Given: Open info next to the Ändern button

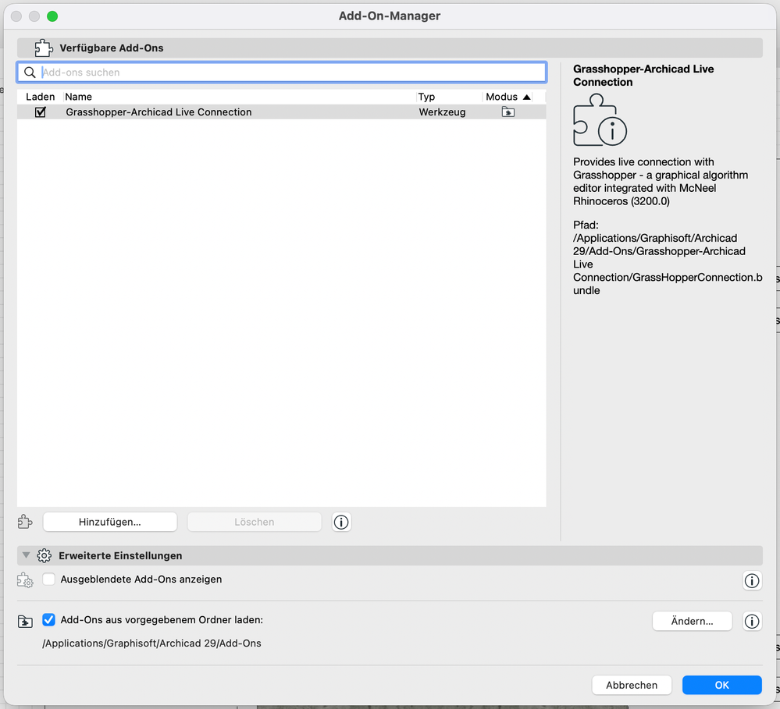Looking at the screenshot, I should click(752, 621).
